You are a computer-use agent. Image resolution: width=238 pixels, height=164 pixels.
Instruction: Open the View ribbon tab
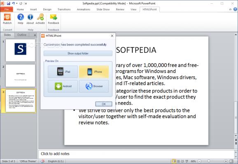point(133,10)
